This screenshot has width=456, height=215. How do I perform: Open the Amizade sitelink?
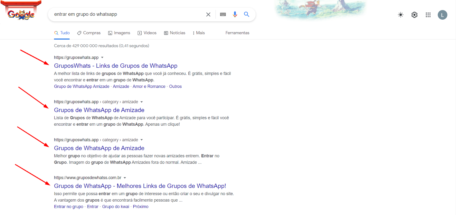(121, 86)
